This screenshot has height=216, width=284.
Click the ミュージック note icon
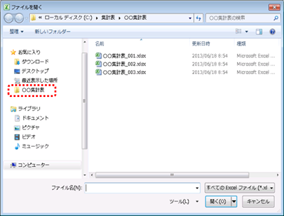click(17, 146)
